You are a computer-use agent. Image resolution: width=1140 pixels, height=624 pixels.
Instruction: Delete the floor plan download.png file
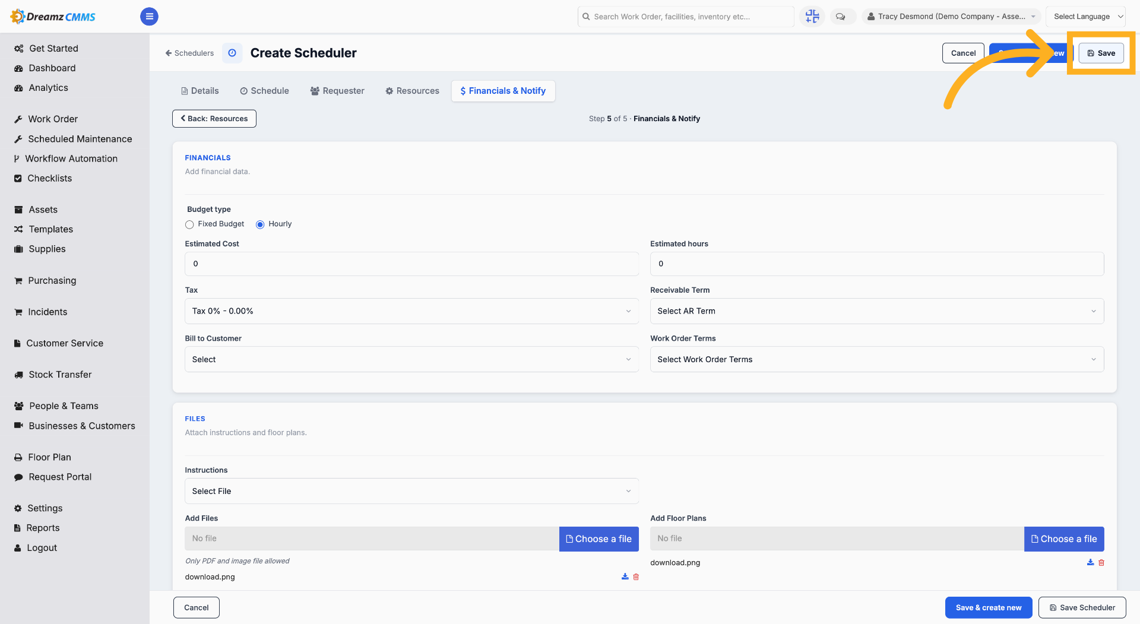pyautogui.click(x=1101, y=562)
